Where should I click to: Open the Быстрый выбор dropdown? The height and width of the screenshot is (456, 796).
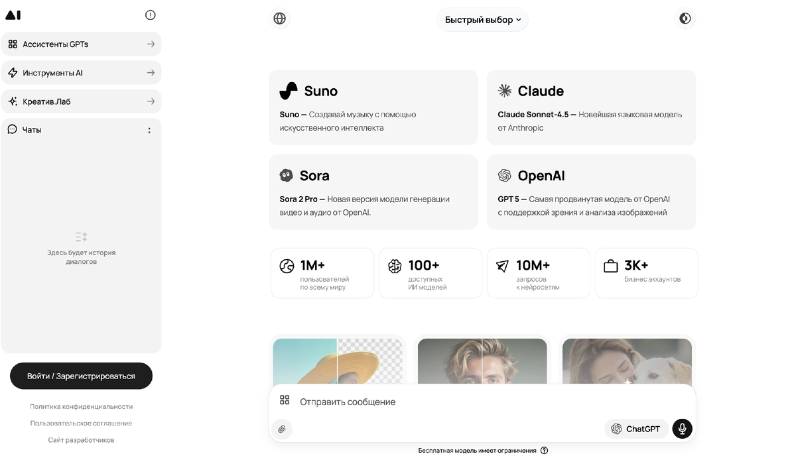482,19
